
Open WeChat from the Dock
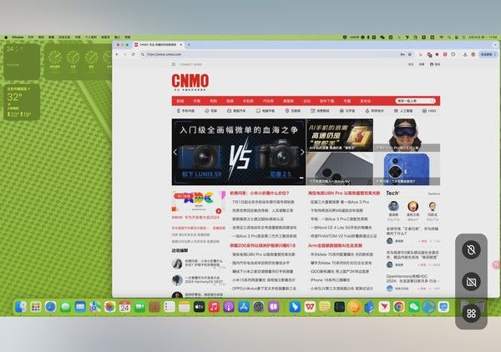[414, 307]
